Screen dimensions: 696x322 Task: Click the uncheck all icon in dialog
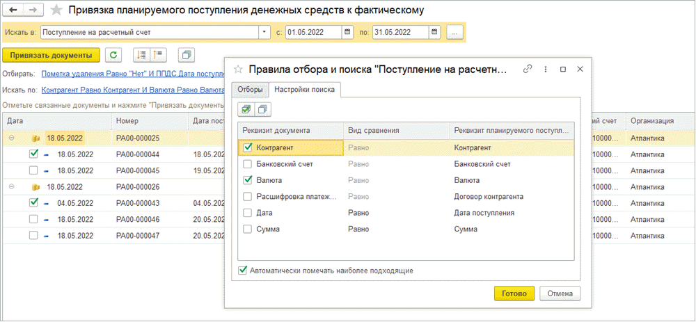[262, 109]
